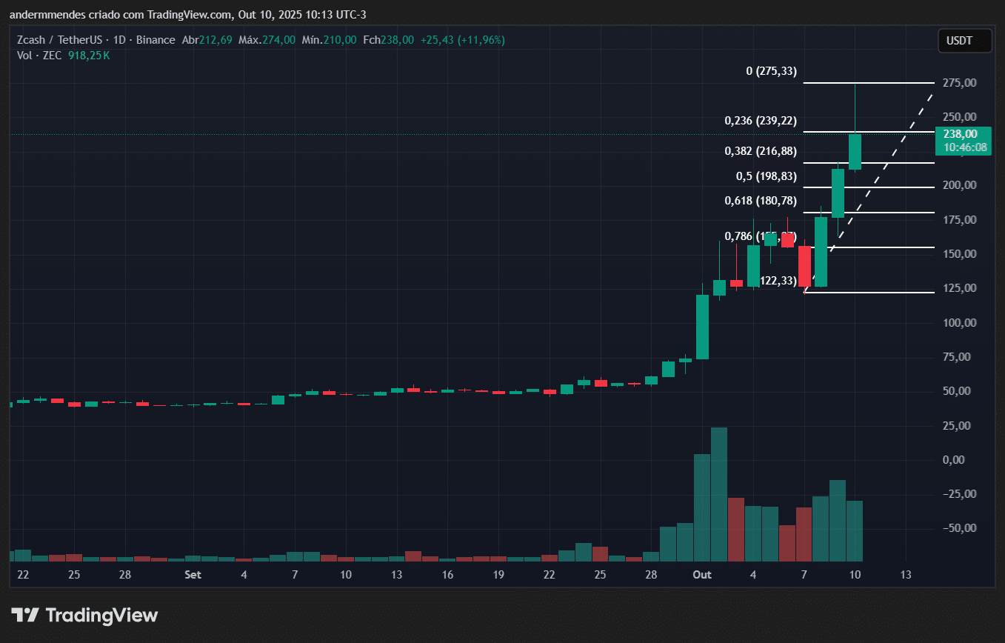Screen dimensions: 1005x643
Task: Click the 'Set' month label on time axis
Action: coord(193,575)
